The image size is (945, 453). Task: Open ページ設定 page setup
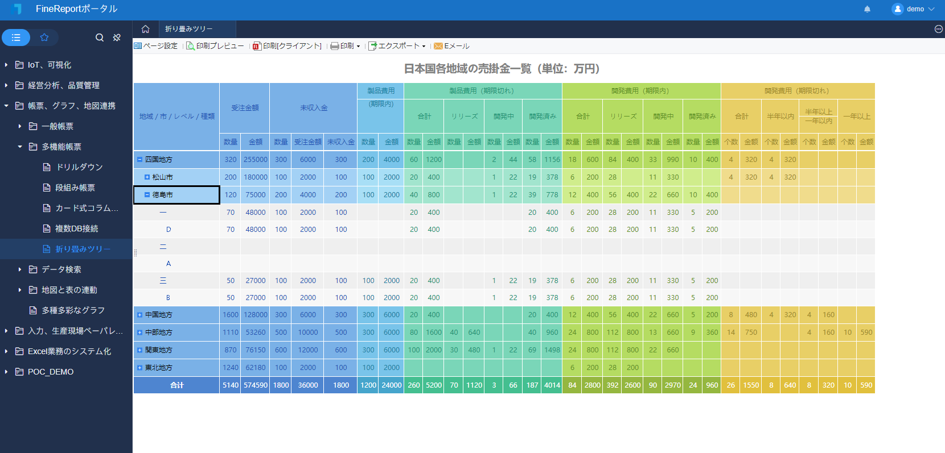(156, 46)
